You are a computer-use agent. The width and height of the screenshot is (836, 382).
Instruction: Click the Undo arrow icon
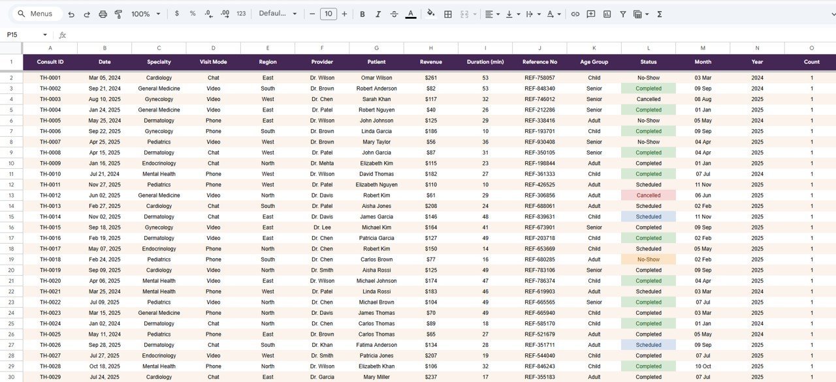(x=71, y=14)
